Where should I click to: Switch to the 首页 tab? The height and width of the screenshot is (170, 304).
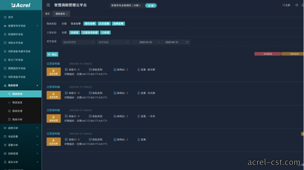coord(48,14)
